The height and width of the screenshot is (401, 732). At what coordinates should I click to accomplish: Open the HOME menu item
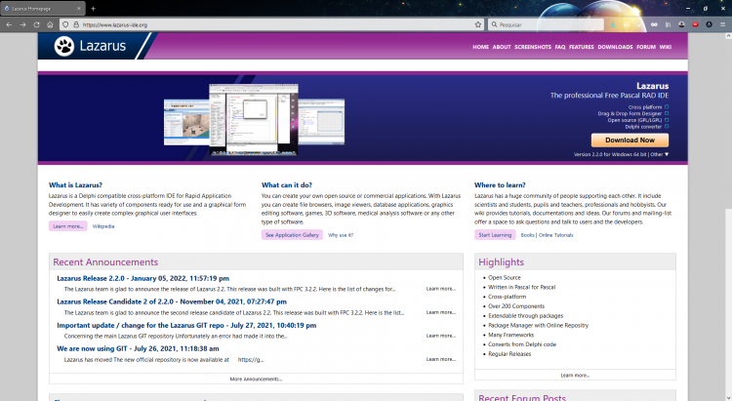[x=480, y=47]
